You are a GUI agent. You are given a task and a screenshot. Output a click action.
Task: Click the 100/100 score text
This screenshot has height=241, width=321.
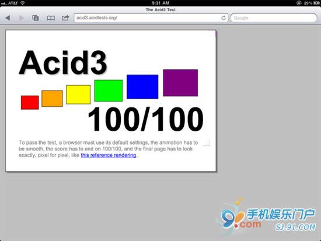[145, 119]
